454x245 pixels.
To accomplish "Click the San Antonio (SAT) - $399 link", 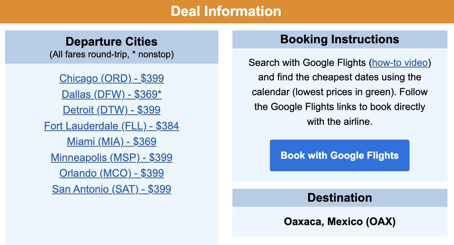I will point(112,189).
